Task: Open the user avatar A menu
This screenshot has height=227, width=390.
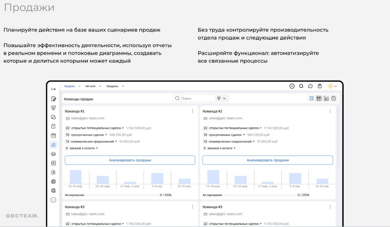Action: pos(332,86)
